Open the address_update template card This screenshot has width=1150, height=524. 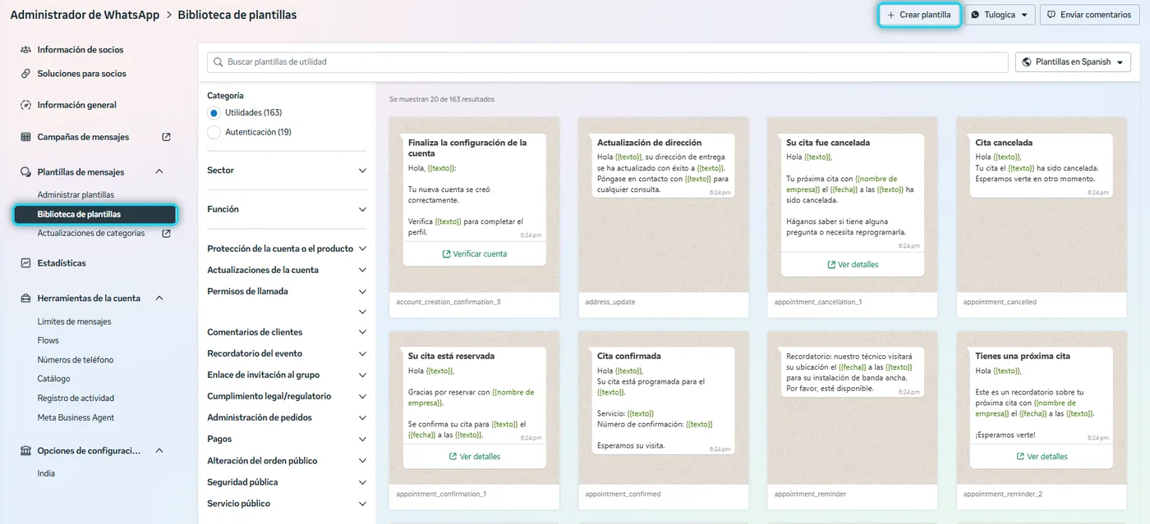pos(664,216)
